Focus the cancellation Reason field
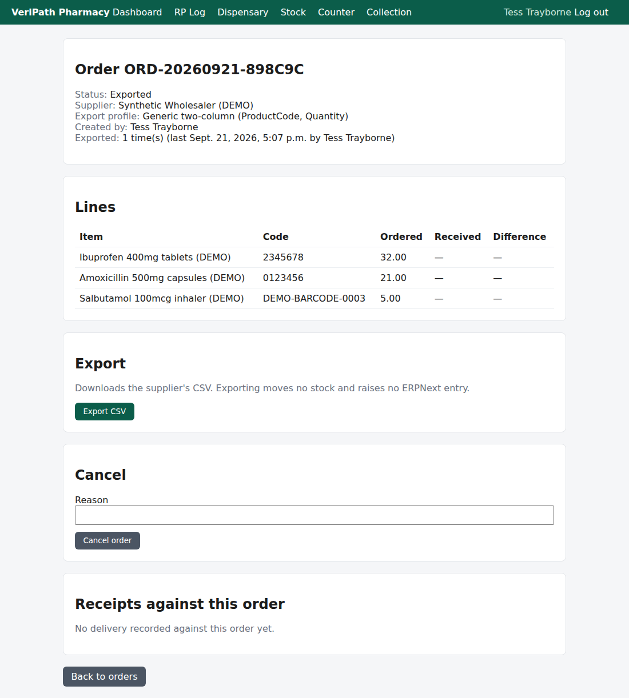 314,515
